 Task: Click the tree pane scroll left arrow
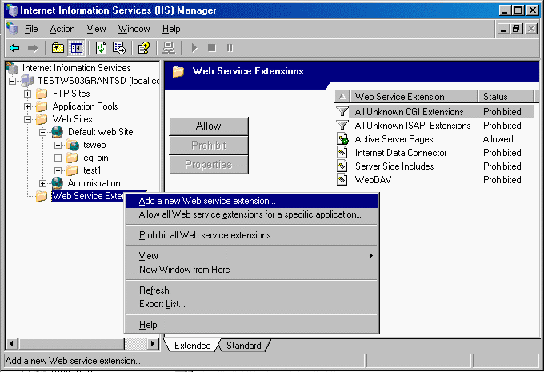pyautogui.click(x=12, y=344)
